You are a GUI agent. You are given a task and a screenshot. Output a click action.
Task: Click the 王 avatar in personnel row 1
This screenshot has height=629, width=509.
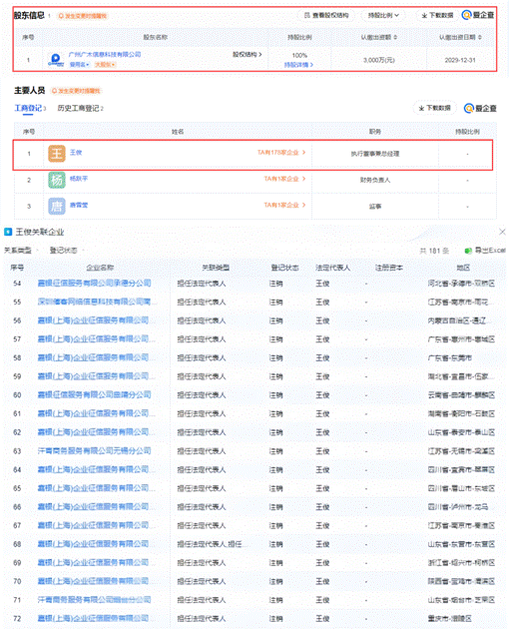[x=57, y=154]
